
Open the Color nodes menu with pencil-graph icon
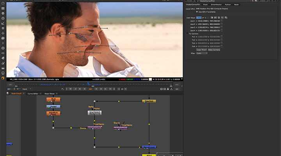tap(3, 23)
